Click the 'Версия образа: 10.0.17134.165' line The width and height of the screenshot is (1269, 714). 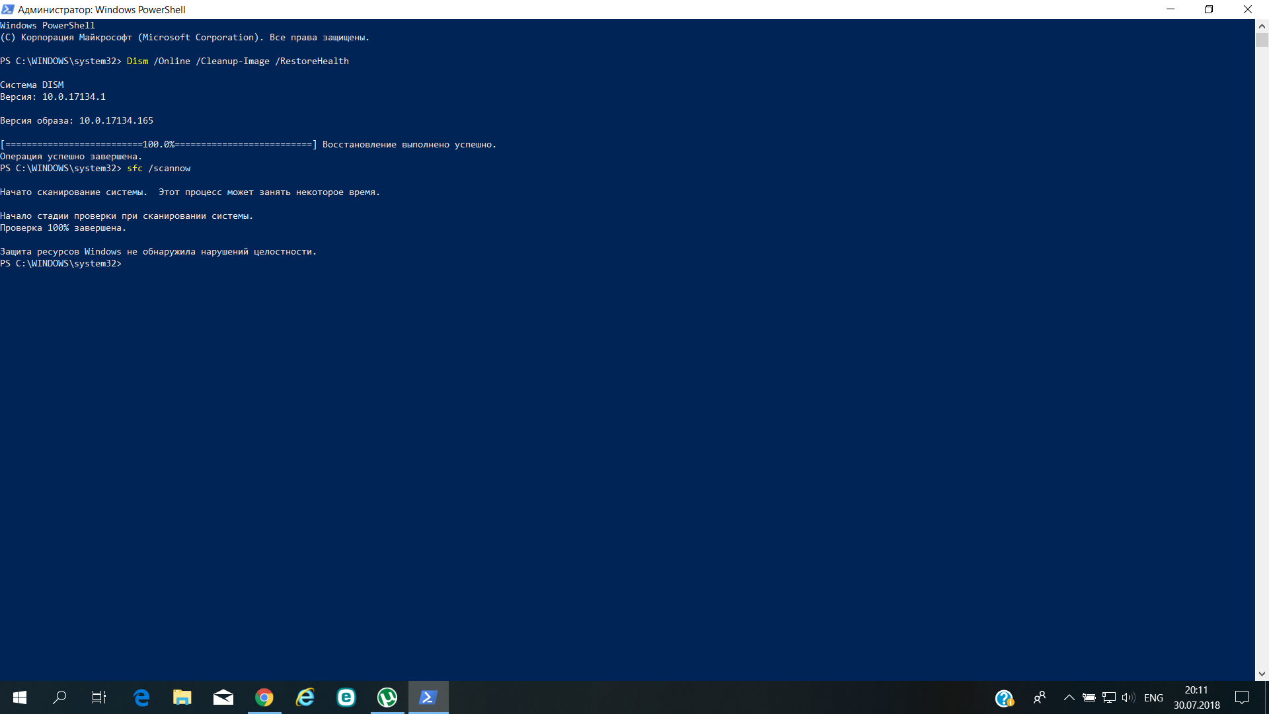tap(77, 121)
